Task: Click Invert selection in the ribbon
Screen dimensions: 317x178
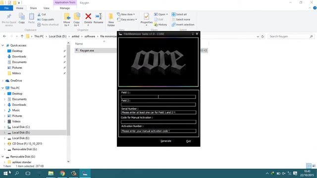Action: [183, 25]
